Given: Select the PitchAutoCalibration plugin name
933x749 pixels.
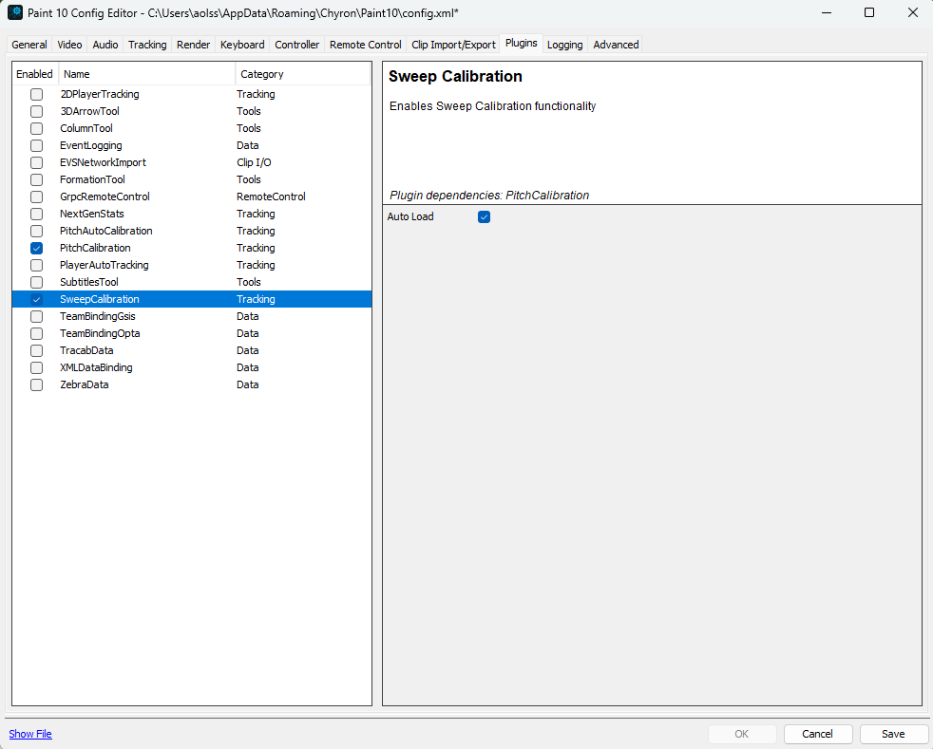Looking at the screenshot, I should [x=105, y=231].
